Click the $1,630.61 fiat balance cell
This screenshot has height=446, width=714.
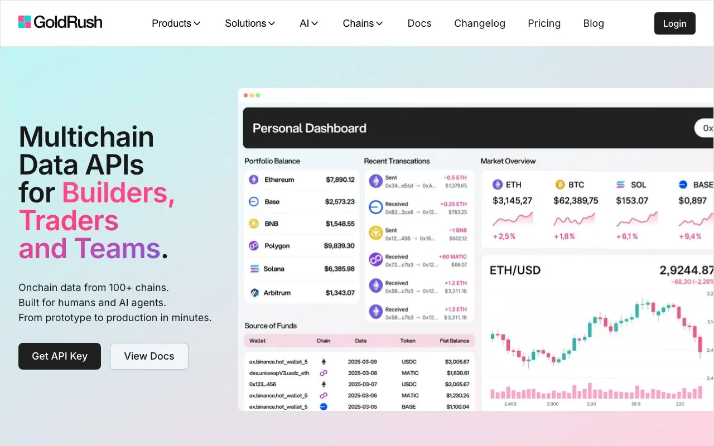[458, 373]
